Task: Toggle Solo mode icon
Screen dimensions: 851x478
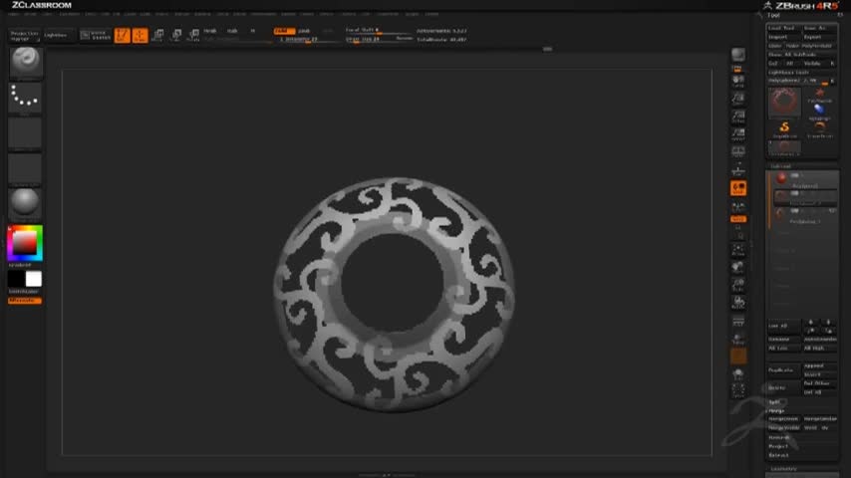Action: coord(738,374)
